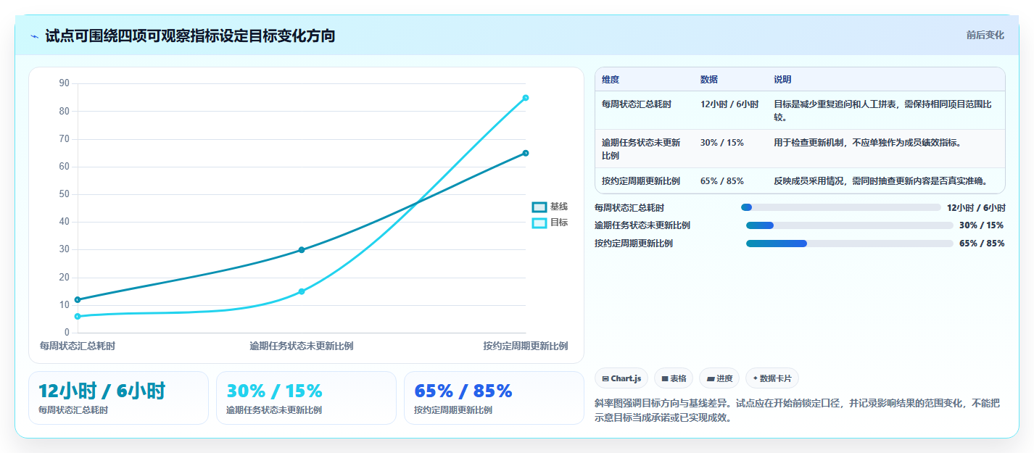
Task: Click the section title 试点可围绕四项可观察指标设定目标变化方向
Action: pos(190,36)
